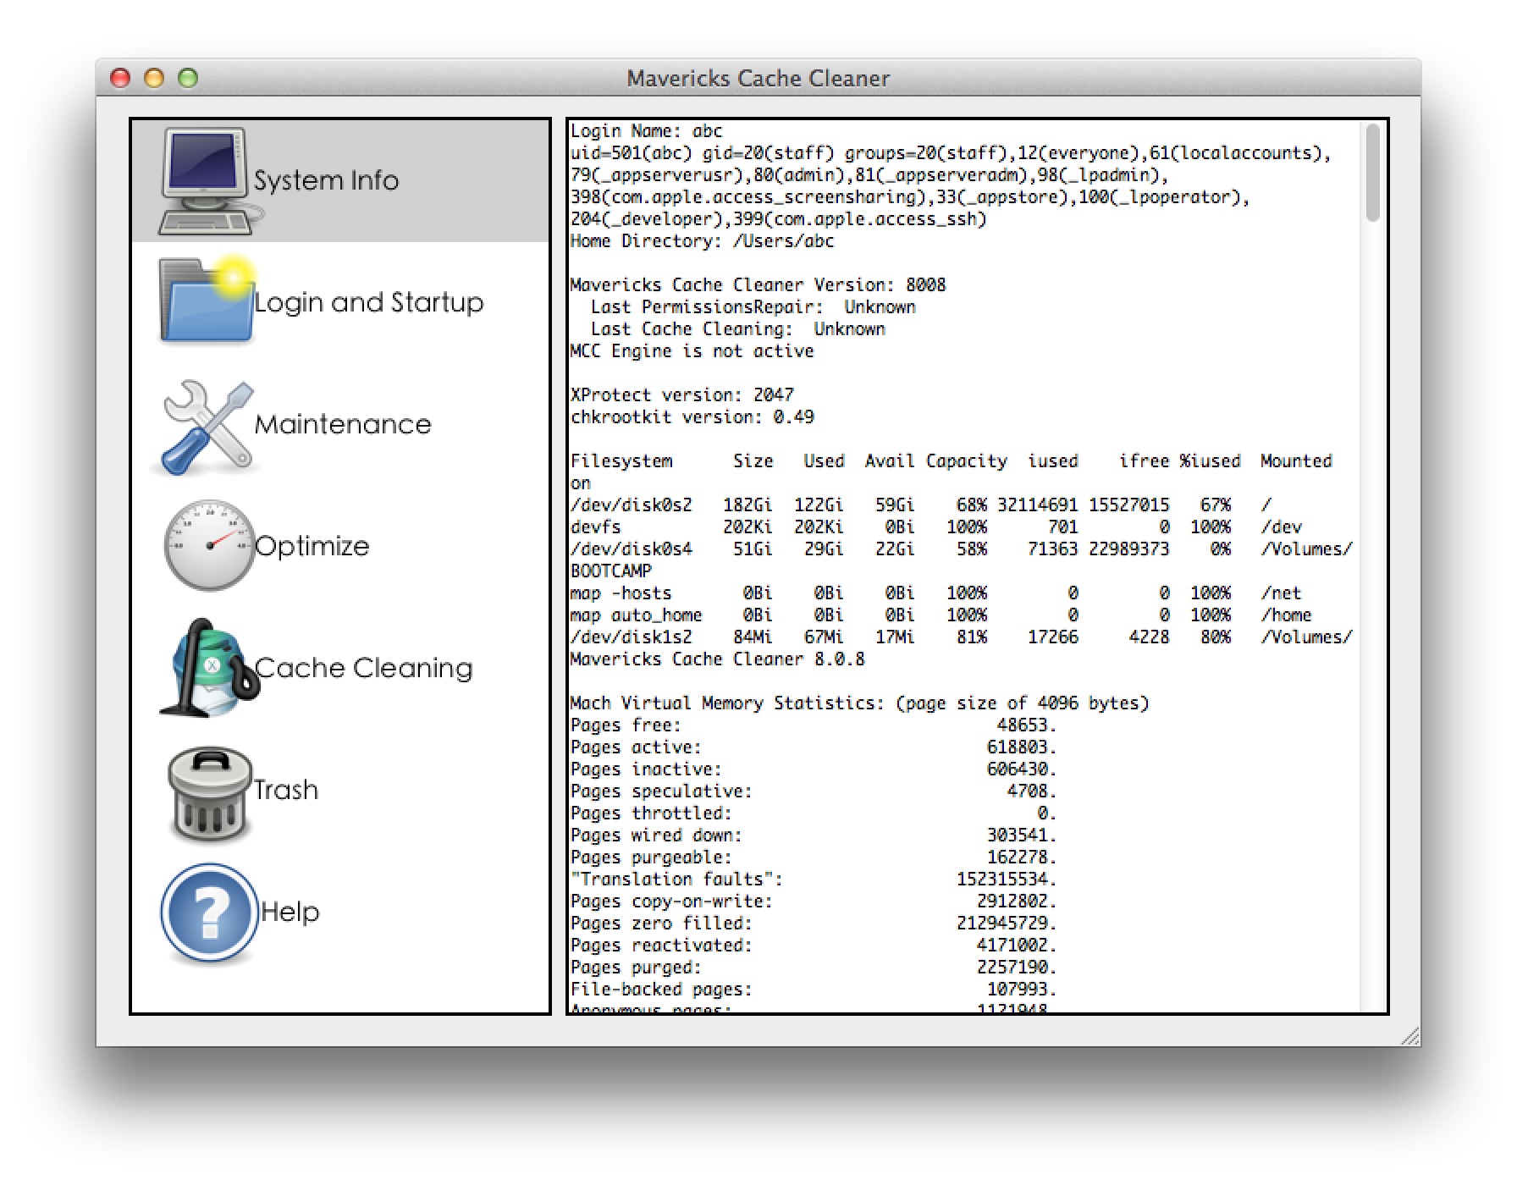Click the red close window button
The width and height of the screenshot is (1517, 1180).
(120, 78)
